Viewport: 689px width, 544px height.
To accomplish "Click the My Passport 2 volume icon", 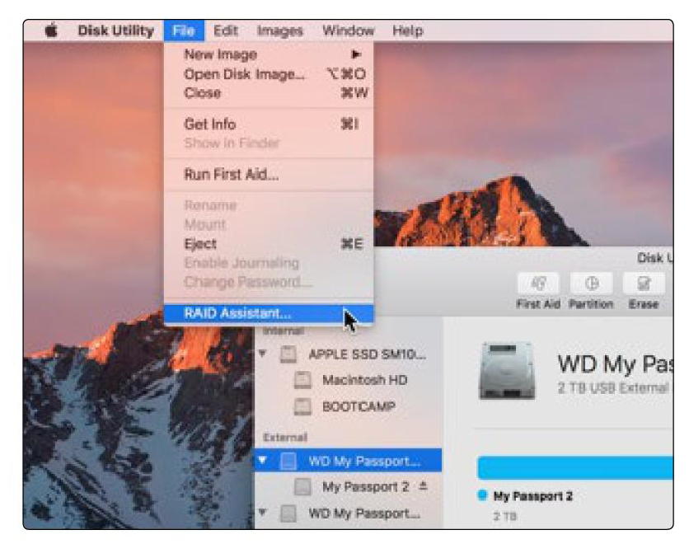I will pyautogui.click(x=302, y=487).
